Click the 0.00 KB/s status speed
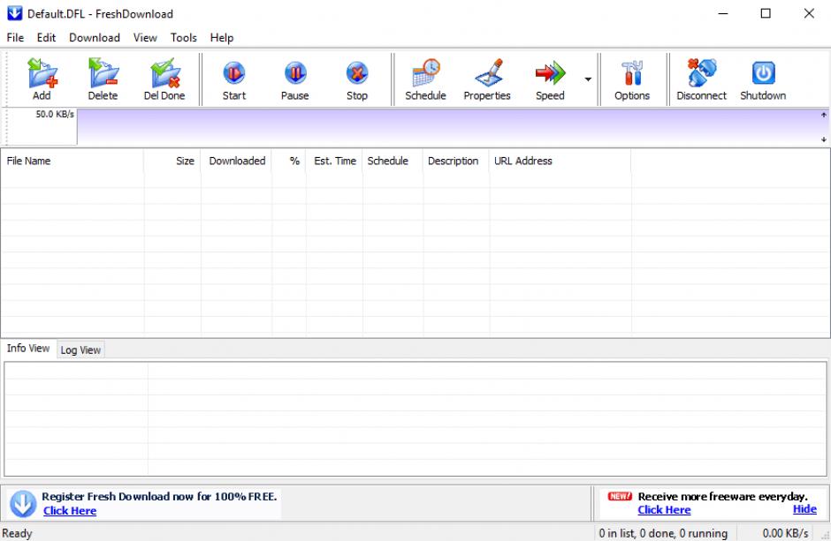Viewport: 831px width, 541px height. click(x=785, y=534)
